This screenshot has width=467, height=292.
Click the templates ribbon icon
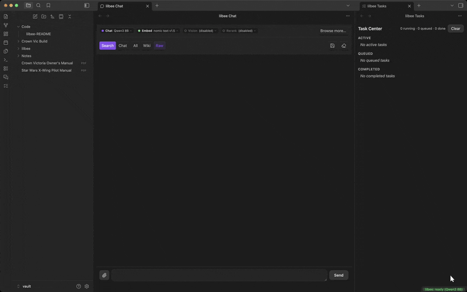[6, 51]
